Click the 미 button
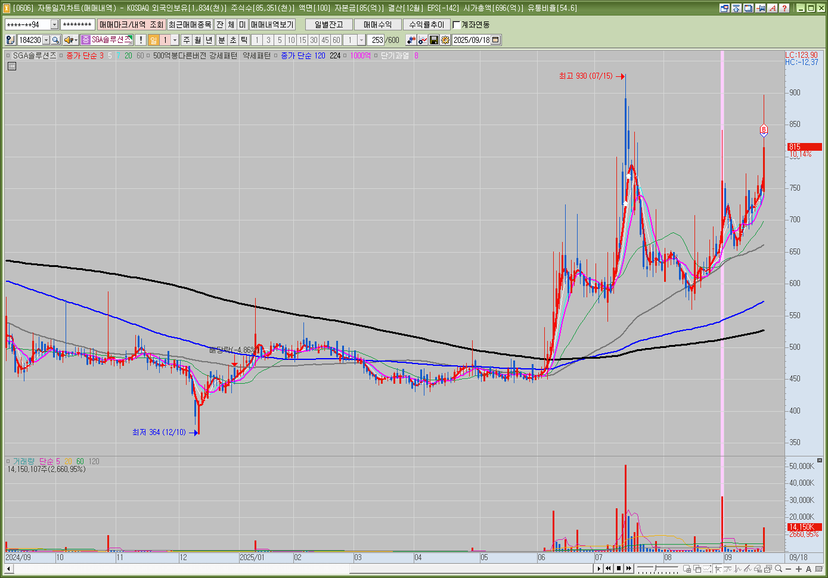 click(x=243, y=24)
